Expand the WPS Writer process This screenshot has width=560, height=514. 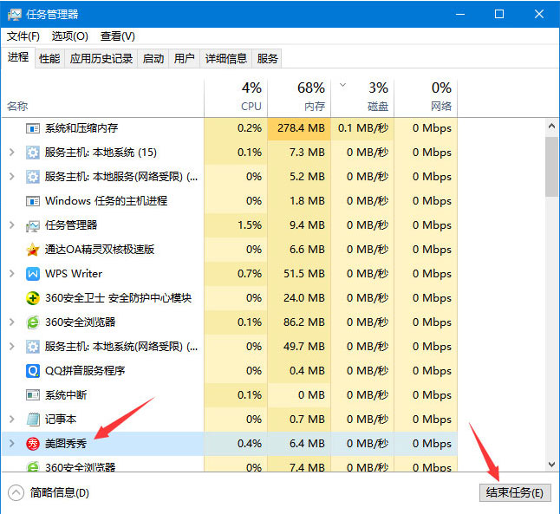pos(12,274)
